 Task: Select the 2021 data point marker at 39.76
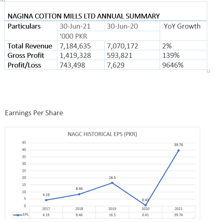178,150
